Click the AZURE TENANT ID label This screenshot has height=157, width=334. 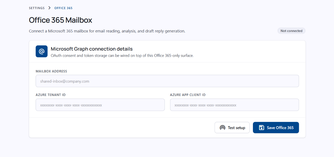pos(51,95)
